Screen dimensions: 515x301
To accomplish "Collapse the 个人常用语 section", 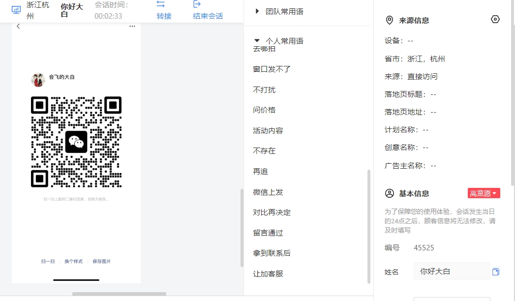I will click(257, 41).
